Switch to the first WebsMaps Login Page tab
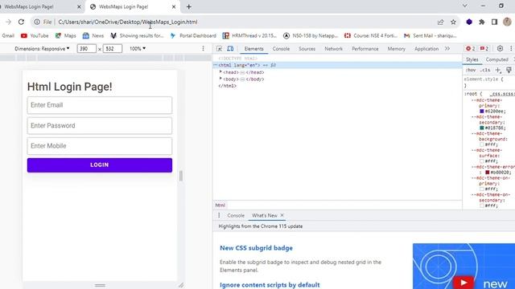Screen dimensions: 515x289 pyautogui.click(x=29, y=6)
